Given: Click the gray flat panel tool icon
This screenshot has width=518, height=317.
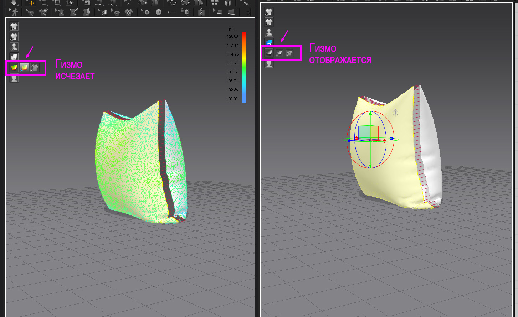Looking at the screenshot, I should pyautogui.click(x=231, y=12).
